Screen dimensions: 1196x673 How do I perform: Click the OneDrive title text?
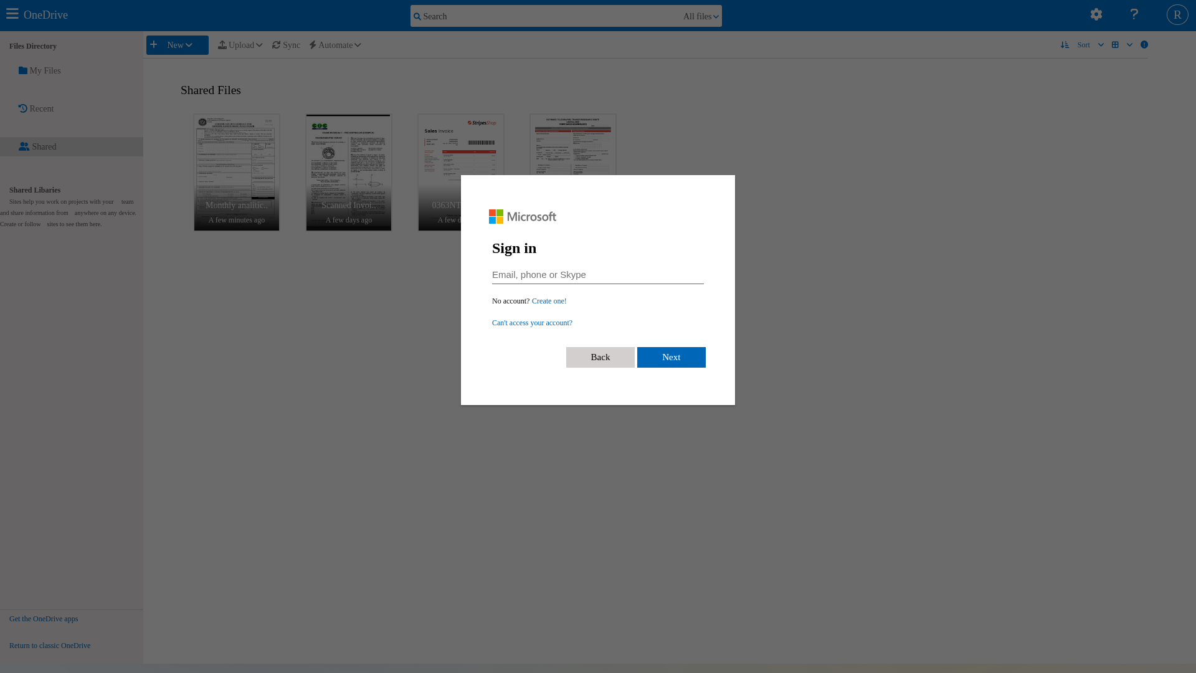click(45, 15)
